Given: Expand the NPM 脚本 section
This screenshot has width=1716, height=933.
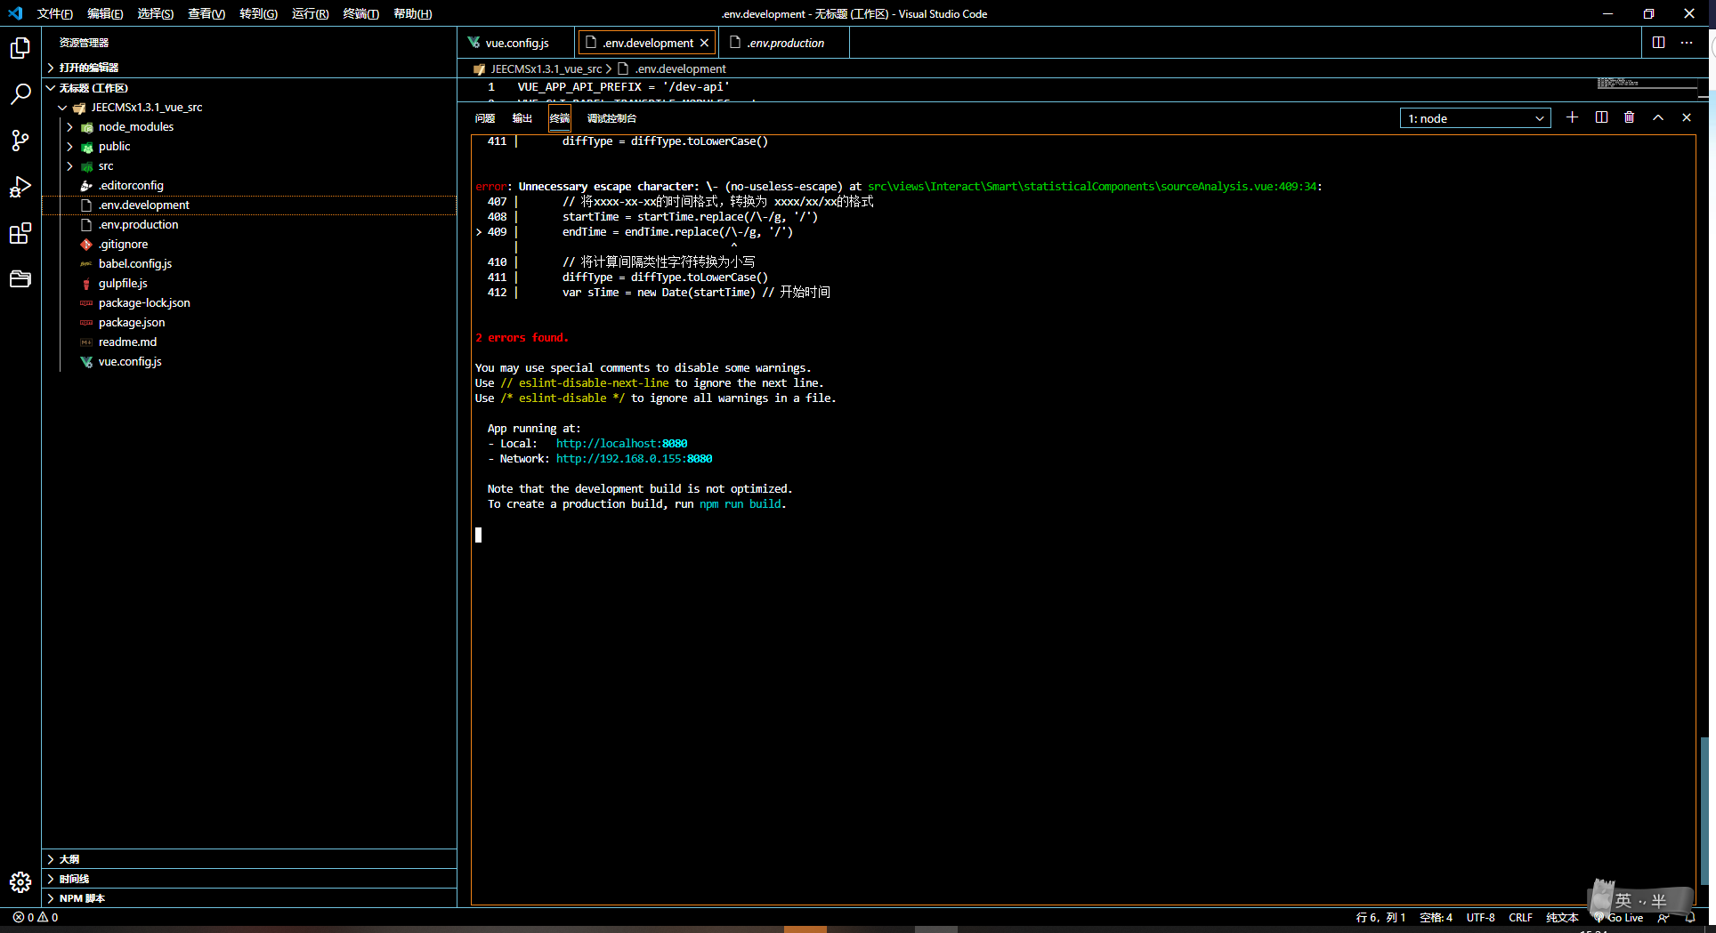Looking at the screenshot, I should pos(82,898).
